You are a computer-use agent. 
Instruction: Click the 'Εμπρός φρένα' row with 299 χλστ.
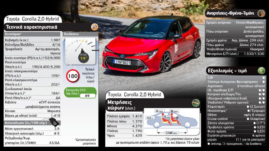235,40
